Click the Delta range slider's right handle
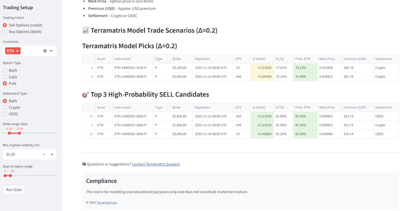This screenshot has width=406, height=211. (x=20, y=133)
